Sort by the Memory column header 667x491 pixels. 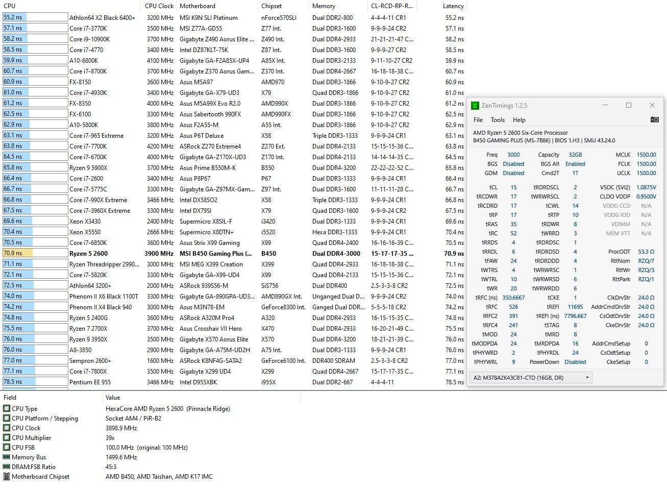point(338,6)
